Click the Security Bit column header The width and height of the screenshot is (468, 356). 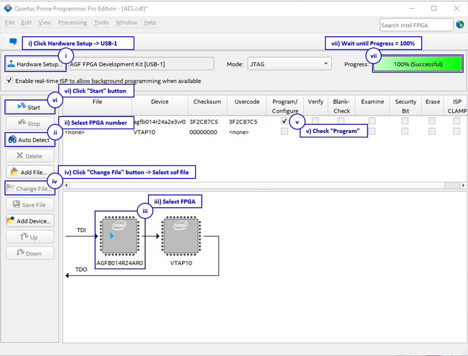406,106
